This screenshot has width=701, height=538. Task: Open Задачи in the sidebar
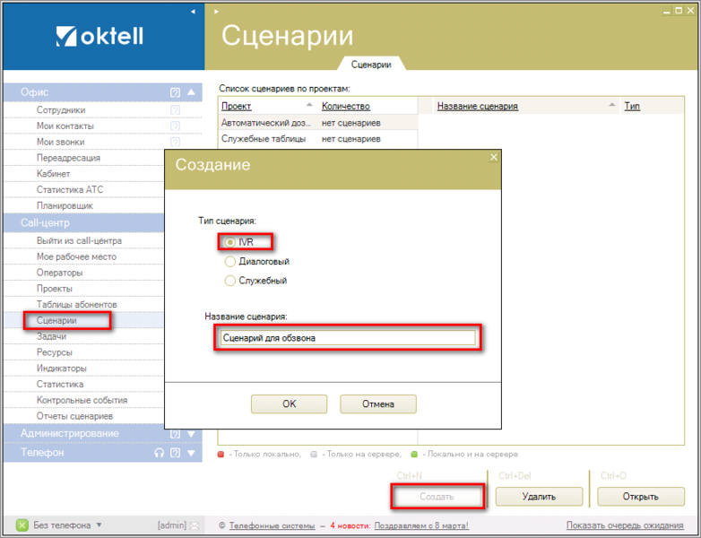(x=51, y=336)
